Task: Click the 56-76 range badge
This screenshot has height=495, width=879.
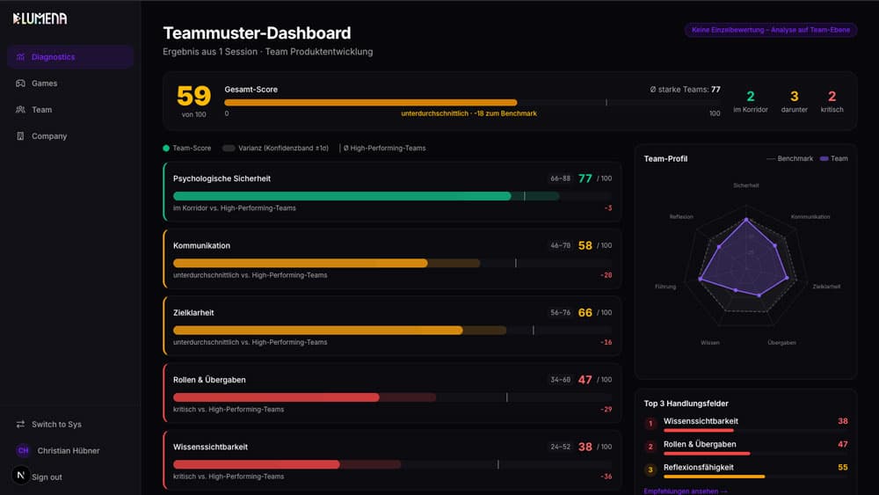Action: (x=560, y=312)
